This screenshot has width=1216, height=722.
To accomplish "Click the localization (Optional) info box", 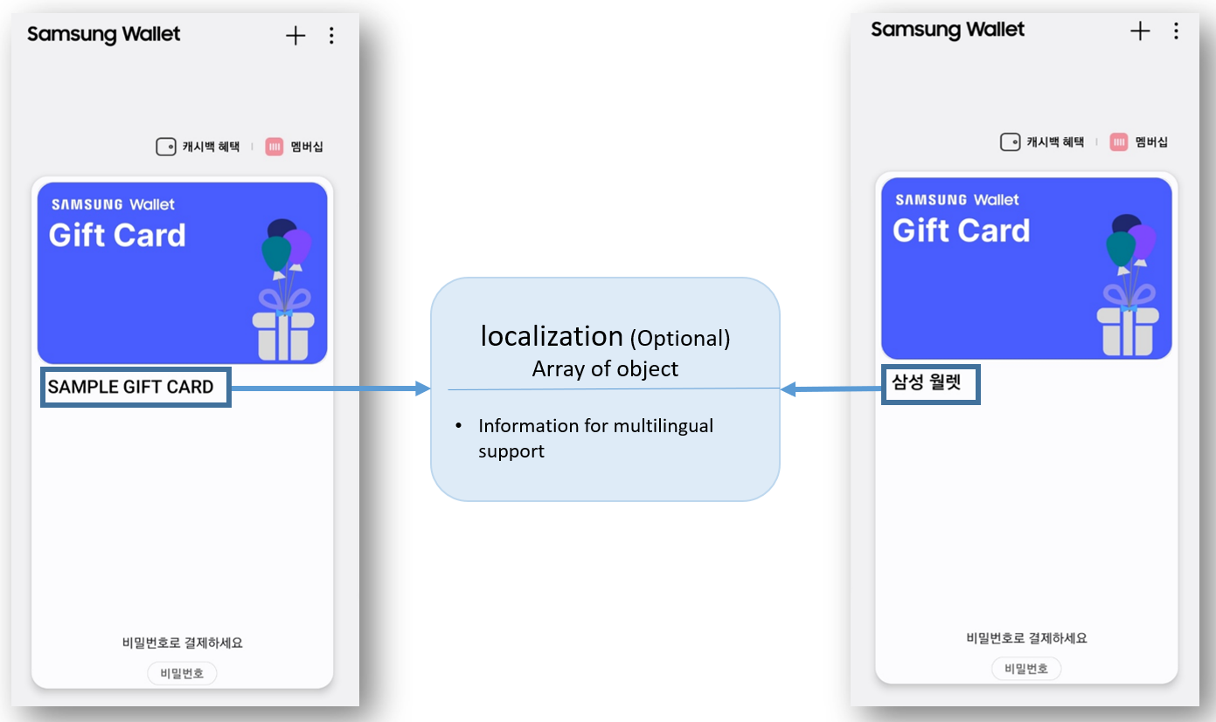I will (605, 389).
